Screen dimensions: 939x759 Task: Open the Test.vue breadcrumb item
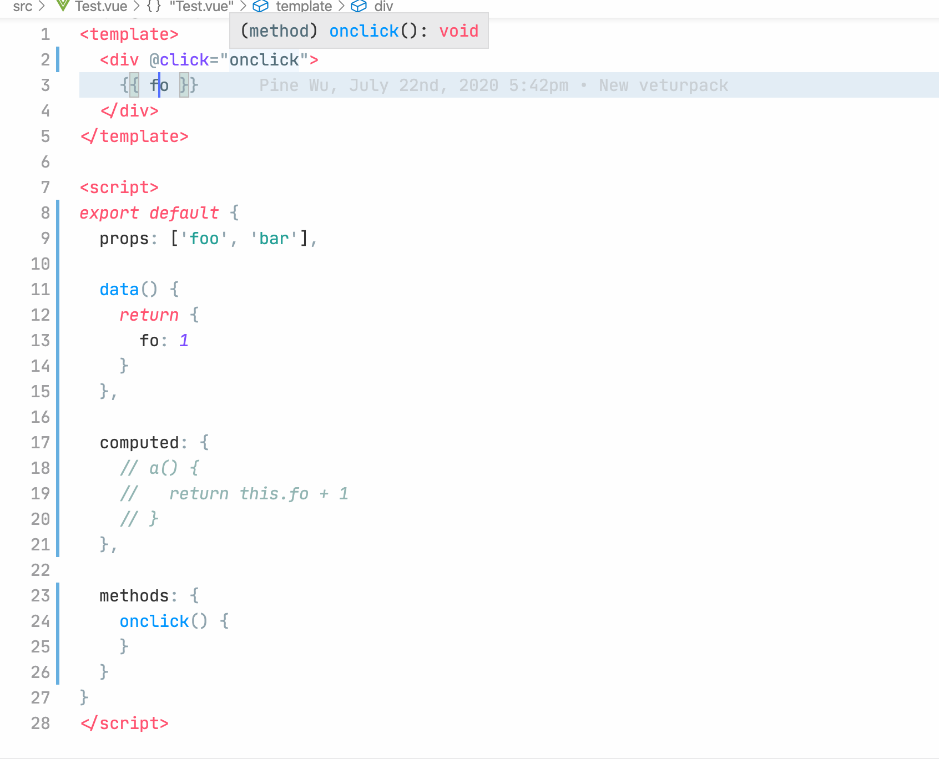click(101, 7)
